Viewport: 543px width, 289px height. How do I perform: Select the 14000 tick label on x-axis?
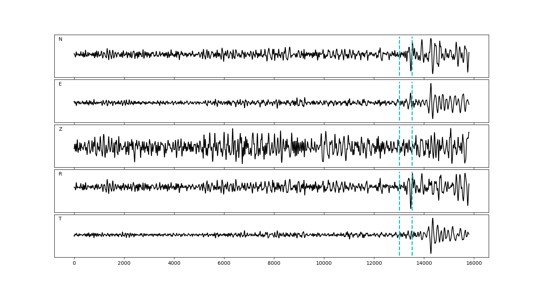424,263
